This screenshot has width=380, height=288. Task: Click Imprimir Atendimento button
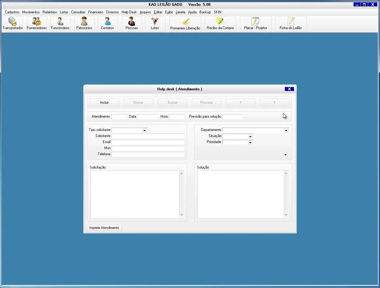104,228
